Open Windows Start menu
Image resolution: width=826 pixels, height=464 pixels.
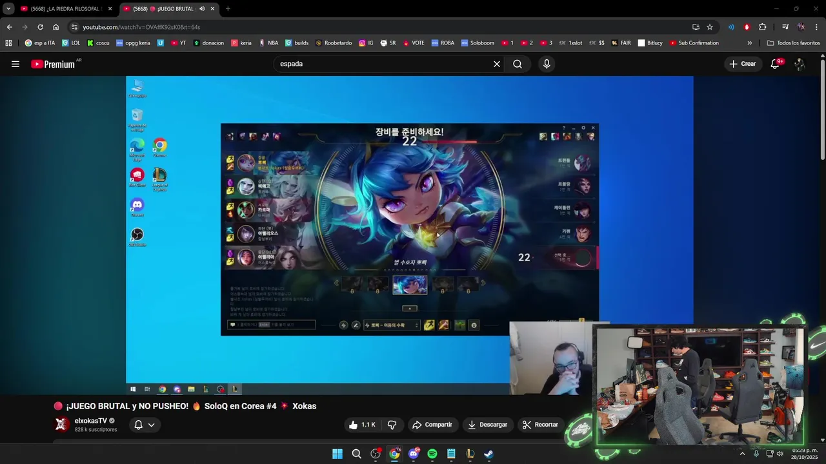tap(337, 454)
